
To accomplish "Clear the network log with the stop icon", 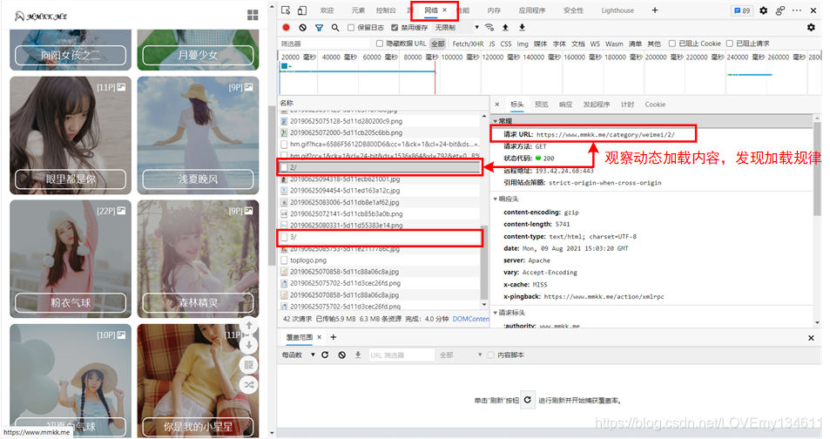I will click(x=302, y=28).
